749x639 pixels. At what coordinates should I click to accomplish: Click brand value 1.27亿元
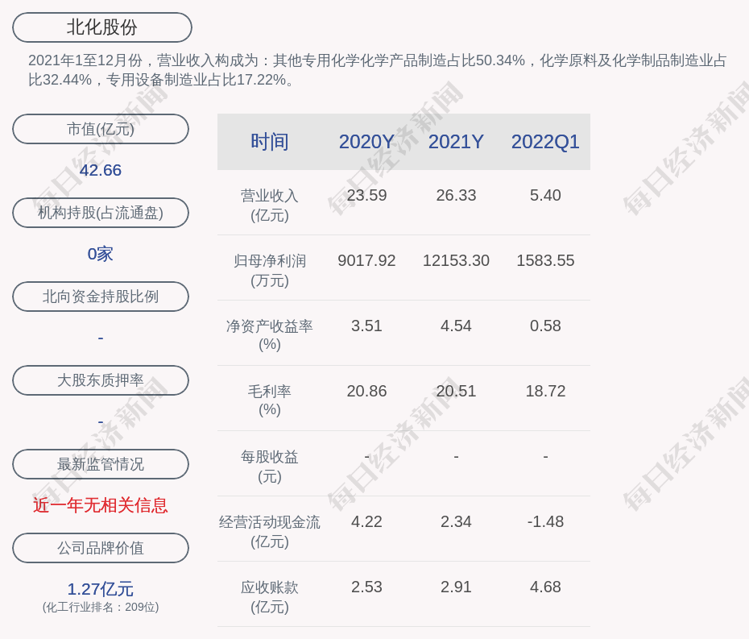[x=101, y=589]
